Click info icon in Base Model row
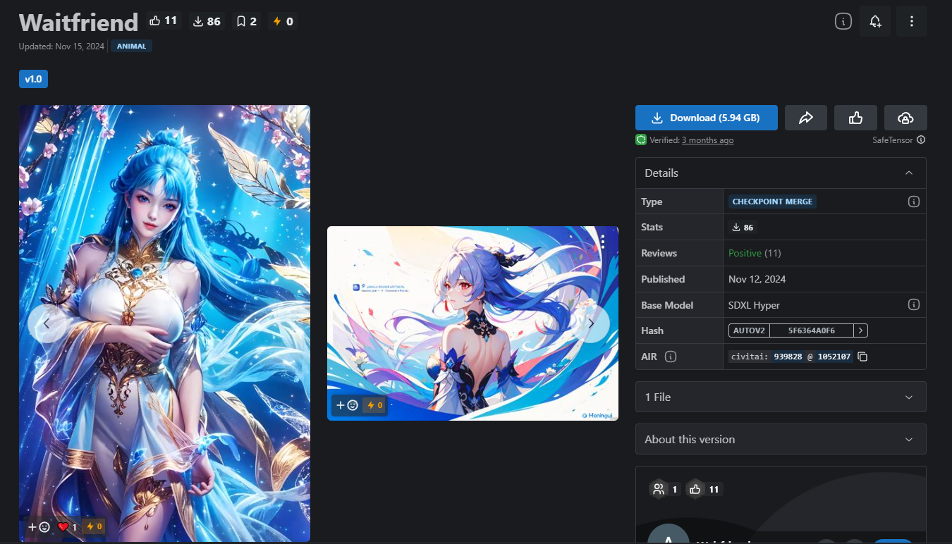 pyautogui.click(x=914, y=305)
